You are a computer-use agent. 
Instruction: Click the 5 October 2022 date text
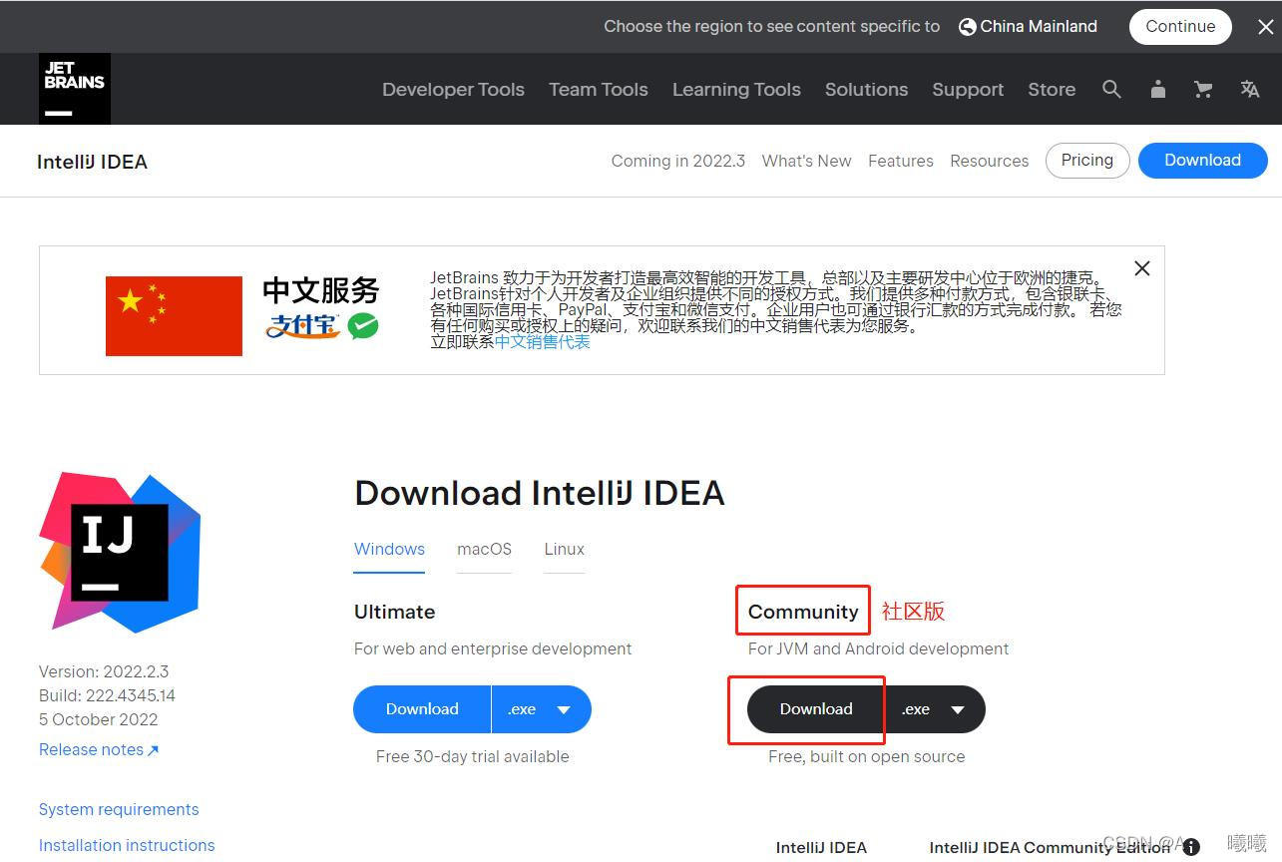(x=98, y=719)
